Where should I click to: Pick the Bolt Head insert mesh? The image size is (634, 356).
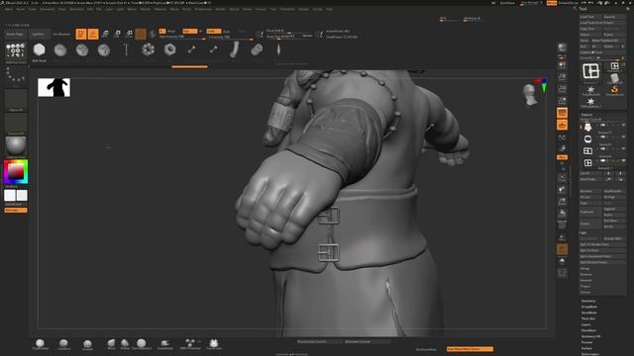pyautogui.click(x=40, y=50)
